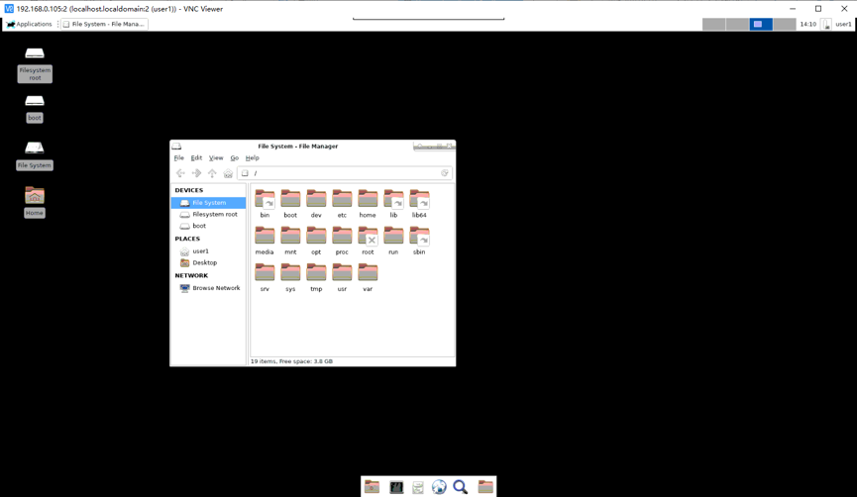Select Browse Network in the sidebar

coord(208,288)
